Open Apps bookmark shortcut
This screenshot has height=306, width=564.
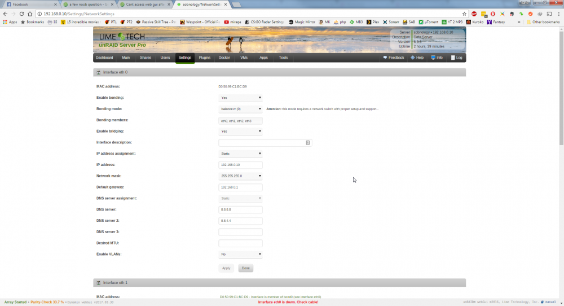tap(10, 22)
